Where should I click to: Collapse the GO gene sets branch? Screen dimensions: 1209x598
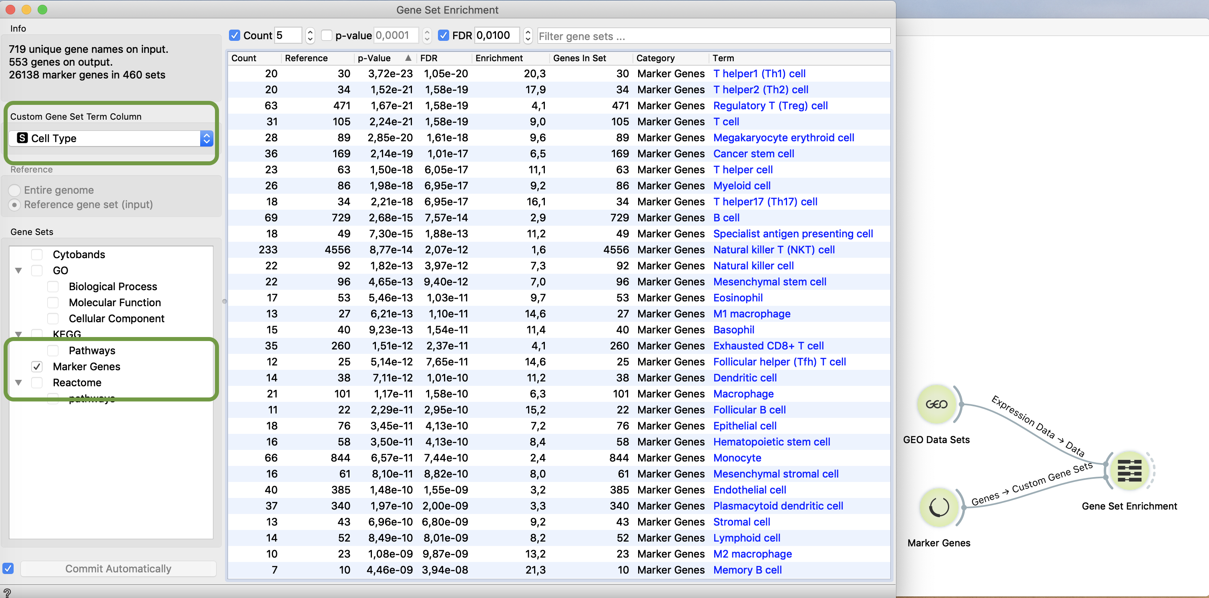click(18, 270)
